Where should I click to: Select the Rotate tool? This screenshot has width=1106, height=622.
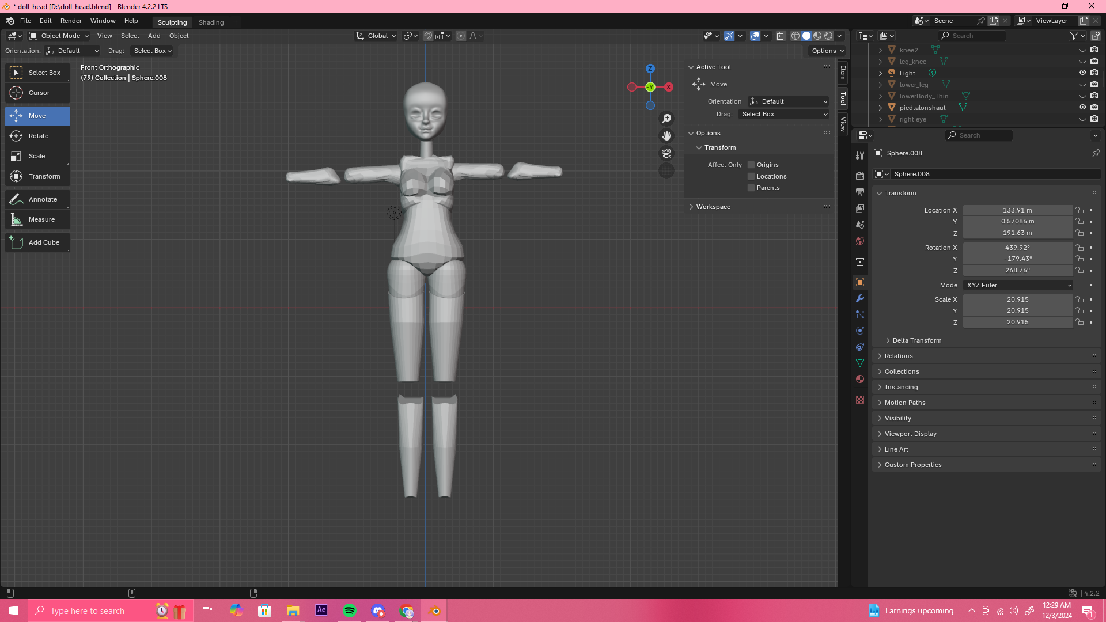coord(38,136)
